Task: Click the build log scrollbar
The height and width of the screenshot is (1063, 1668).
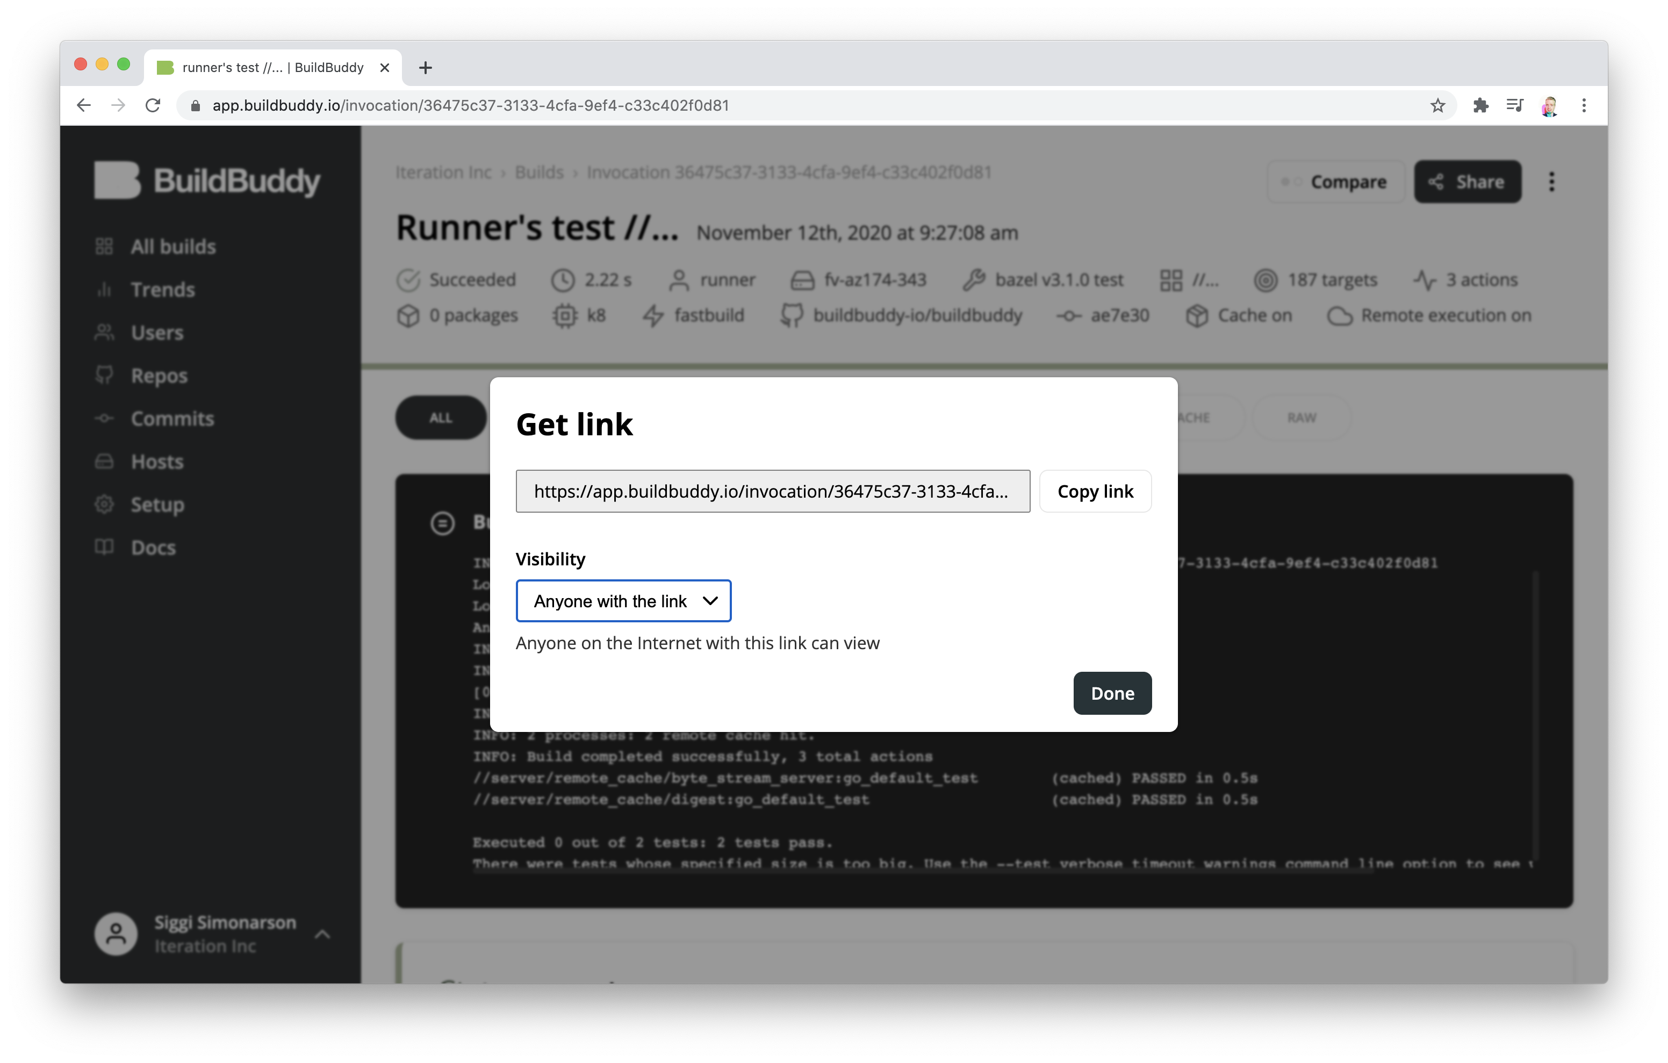Action: pyautogui.click(x=1536, y=716)
